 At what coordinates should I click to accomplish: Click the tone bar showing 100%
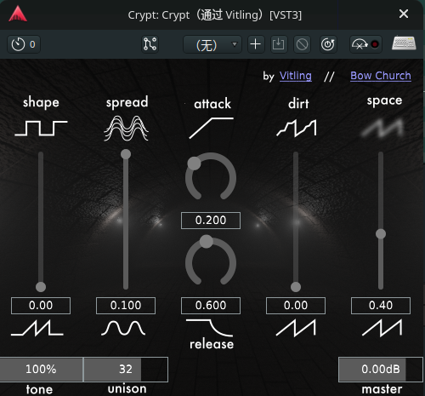42,370
